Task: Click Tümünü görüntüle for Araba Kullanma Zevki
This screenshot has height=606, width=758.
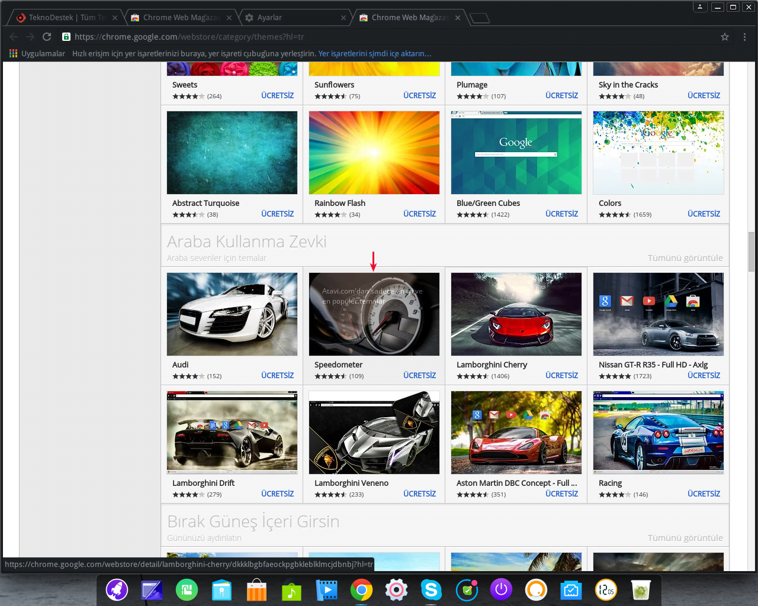Action: [685, 257]
